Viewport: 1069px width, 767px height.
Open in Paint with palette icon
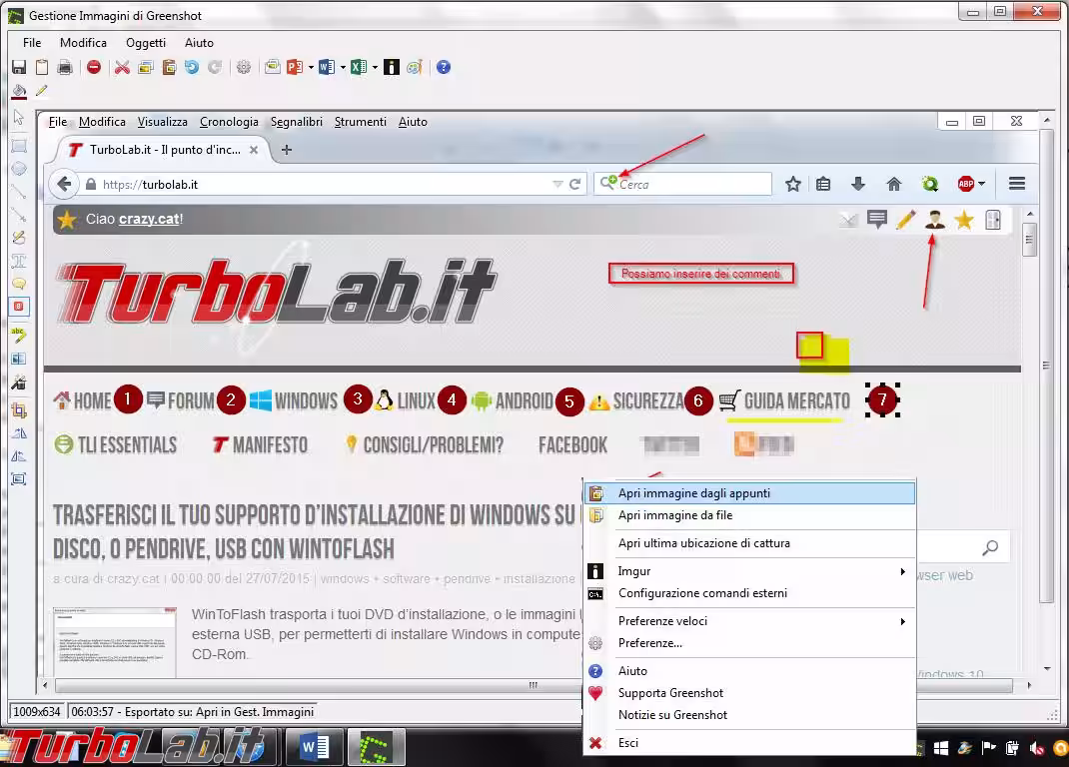pos(415,67)
